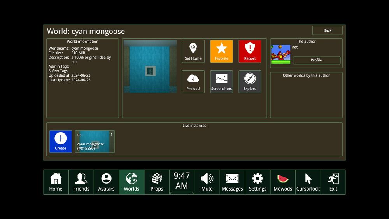This screenshot has height=219, width=389.
Task: Toggle Cursorlock
Action: [x=308, y=182]
